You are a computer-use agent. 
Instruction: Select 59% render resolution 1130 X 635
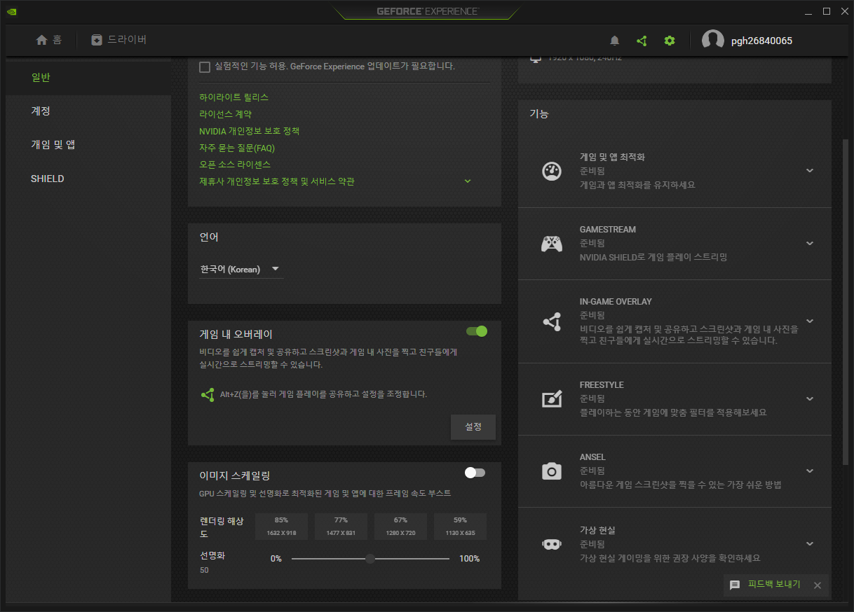tap(460, 527)
